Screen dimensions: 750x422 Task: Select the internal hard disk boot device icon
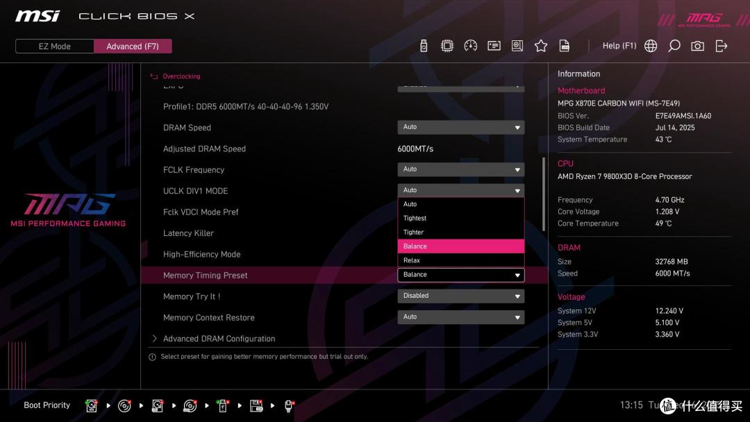92,406
